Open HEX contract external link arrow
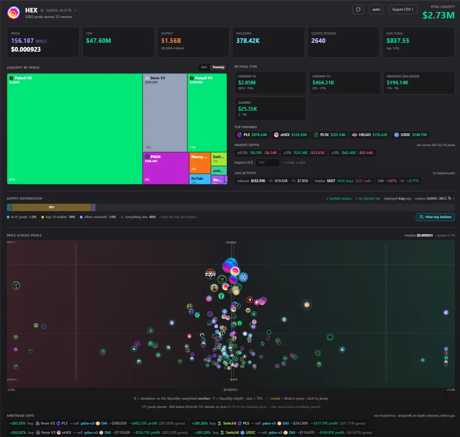Screen dimensions: 460x437 [75, 10]
